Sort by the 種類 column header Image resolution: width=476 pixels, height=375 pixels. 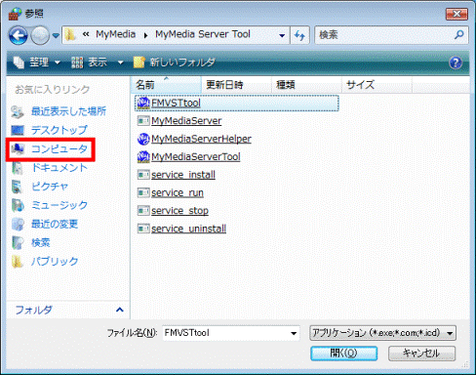[x=306, y=85]
